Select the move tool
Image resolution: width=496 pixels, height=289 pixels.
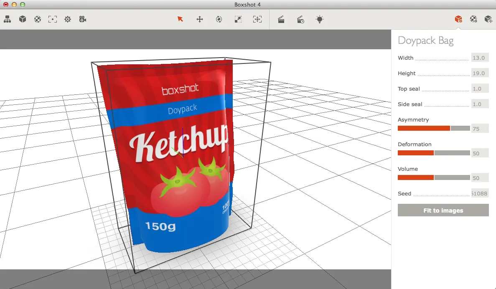coord(200,19)
